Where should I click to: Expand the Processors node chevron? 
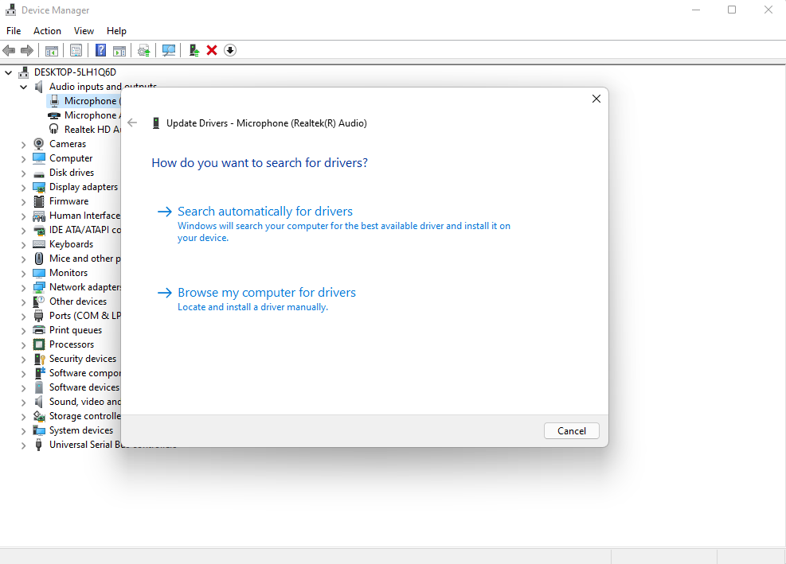click(x=24, y=345)
